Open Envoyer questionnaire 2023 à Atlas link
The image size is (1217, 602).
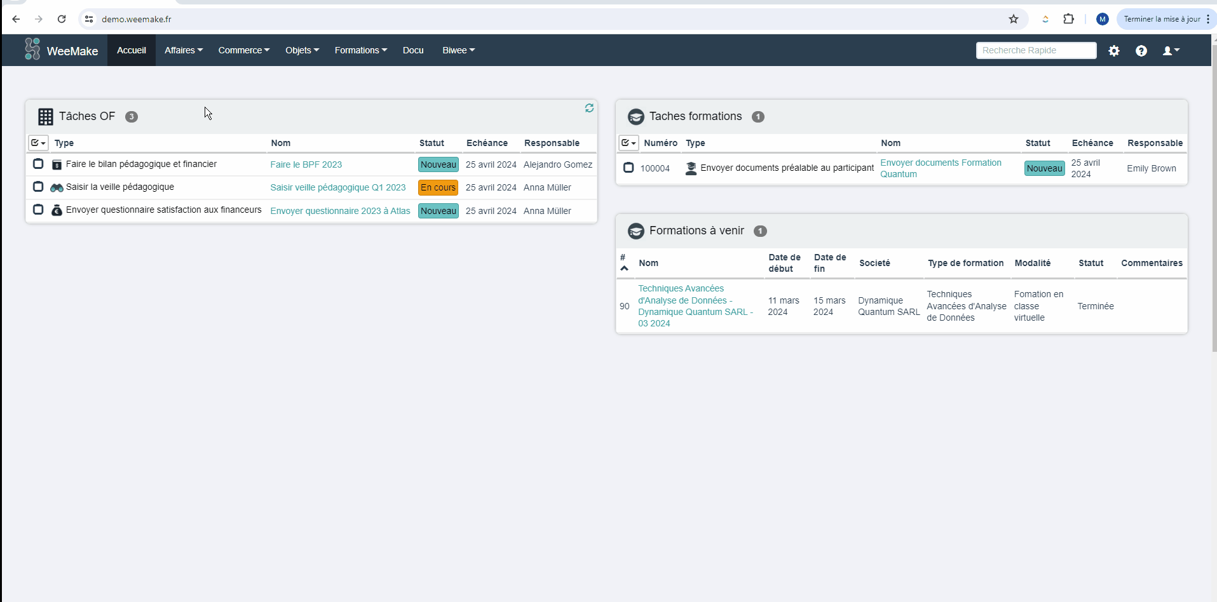coord(340,211)
